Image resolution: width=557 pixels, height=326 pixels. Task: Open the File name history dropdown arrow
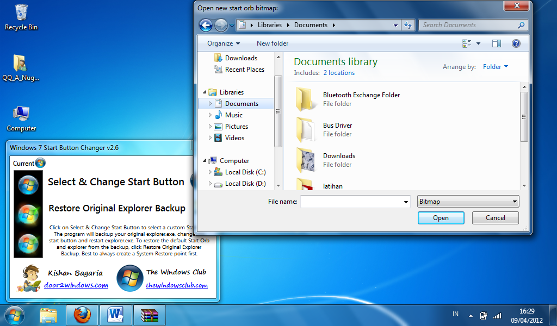[406, 202]
